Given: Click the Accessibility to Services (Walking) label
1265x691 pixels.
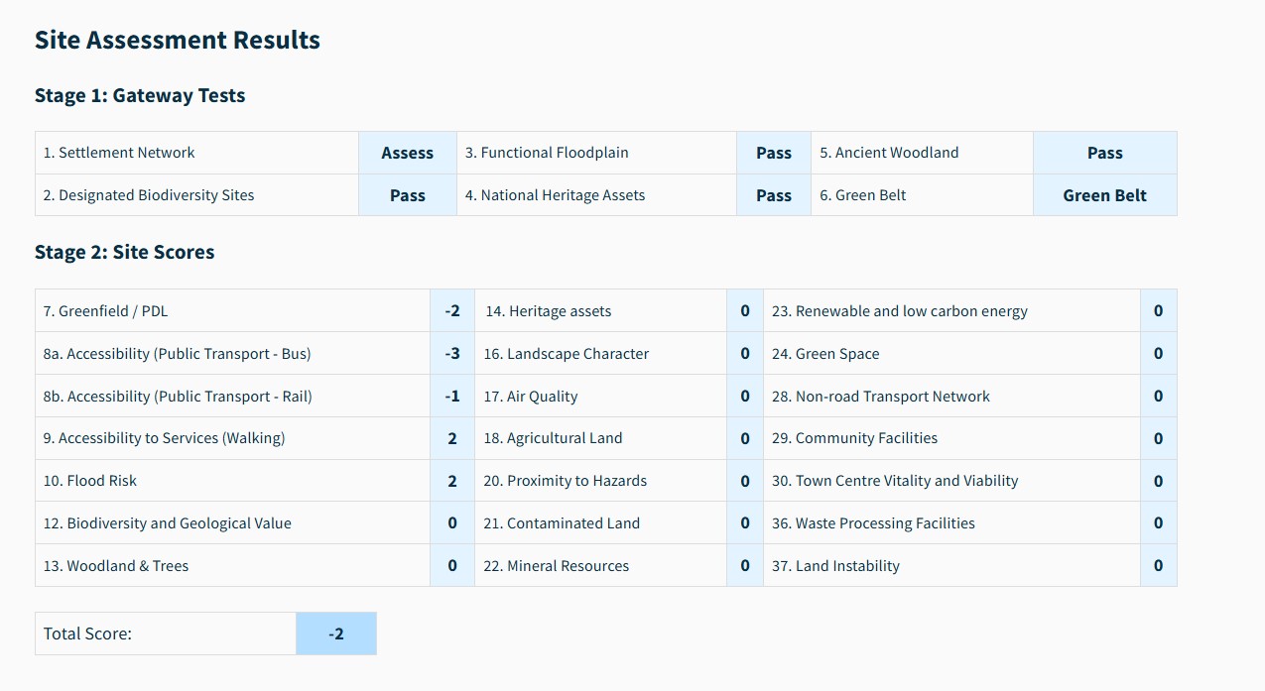Looking at the screenshot, I should point(164,438).
